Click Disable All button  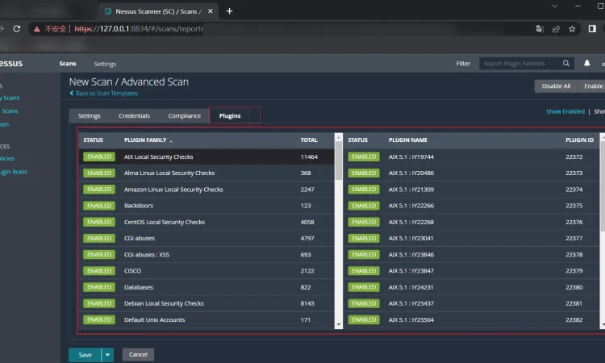(x=556, y=86)
